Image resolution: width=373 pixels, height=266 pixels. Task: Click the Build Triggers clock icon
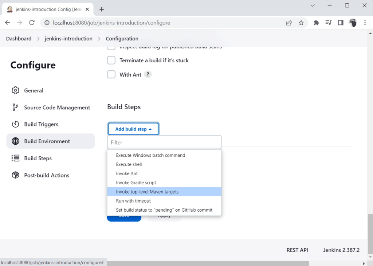(x=15, y=124)
